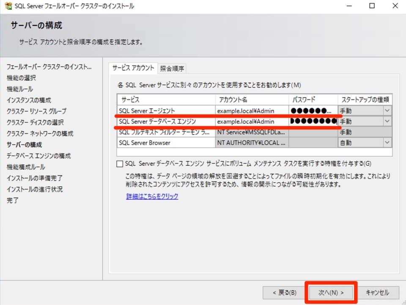Screen dimensions: 406x305
Task: Switch to the サービス アカウント tab
Action: 133,68
